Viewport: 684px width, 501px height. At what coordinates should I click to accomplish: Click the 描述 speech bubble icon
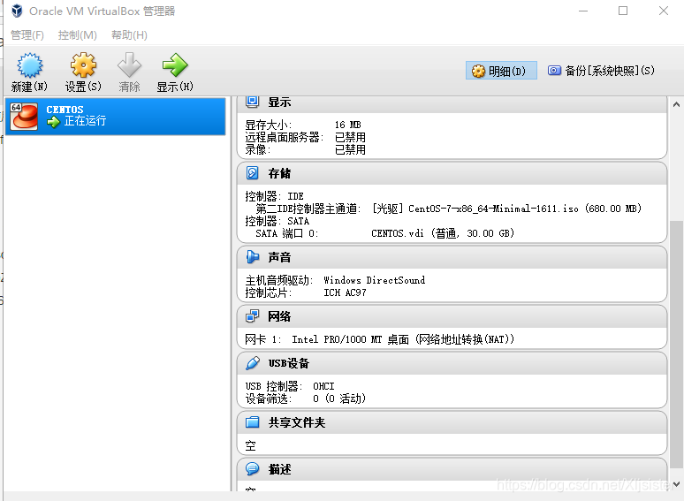pos(252,468)
